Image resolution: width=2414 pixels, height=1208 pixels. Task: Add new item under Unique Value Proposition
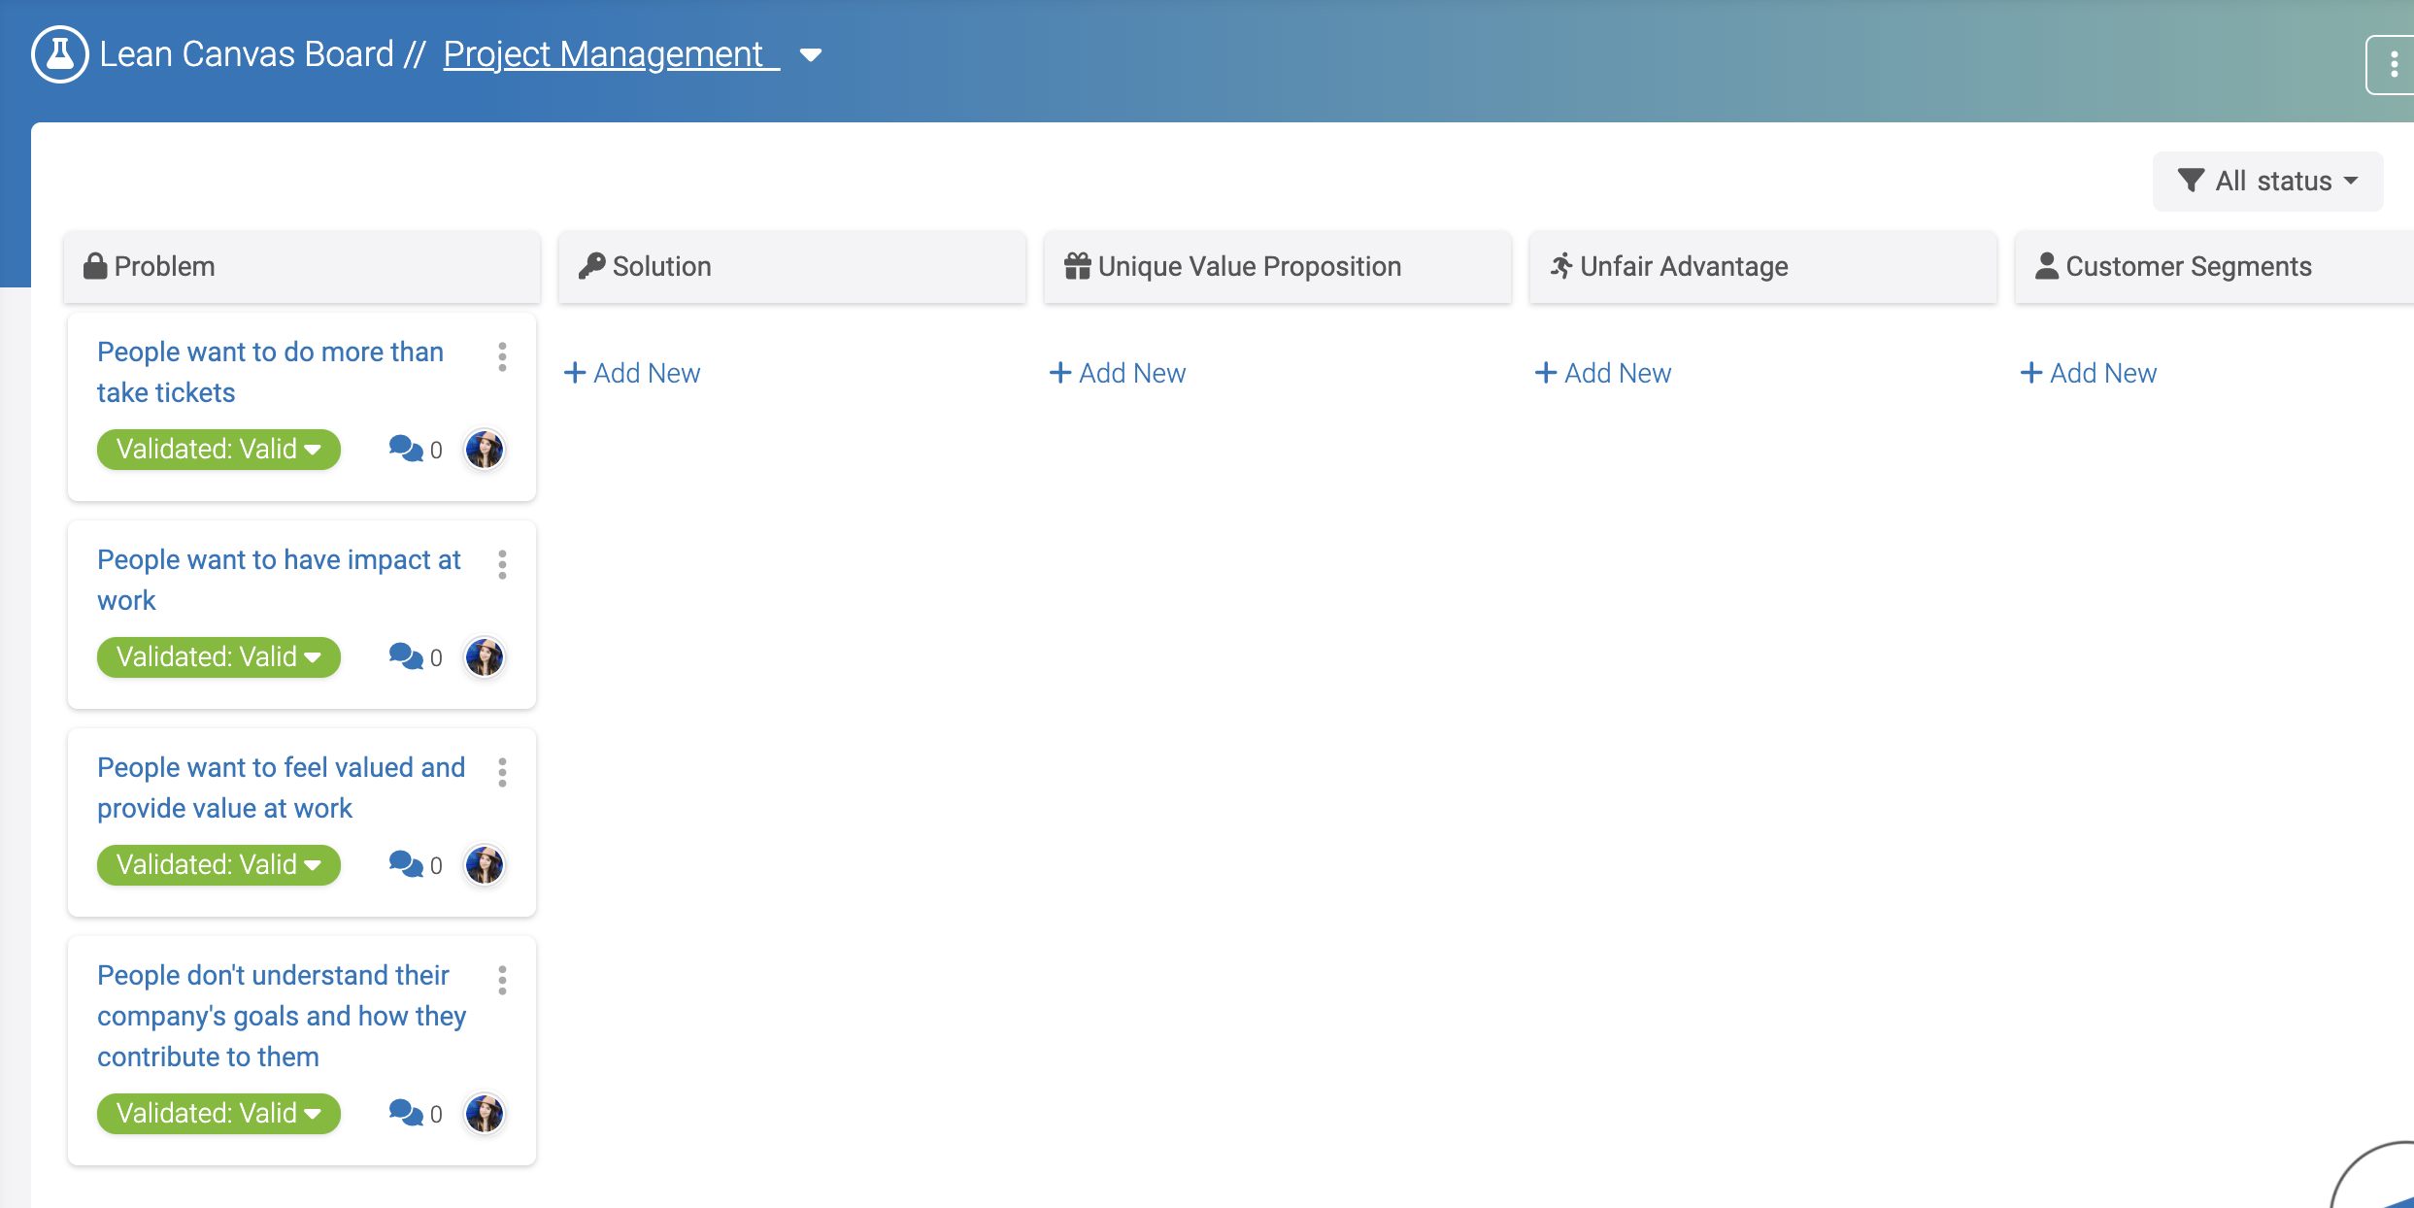tap(1118, 373)
